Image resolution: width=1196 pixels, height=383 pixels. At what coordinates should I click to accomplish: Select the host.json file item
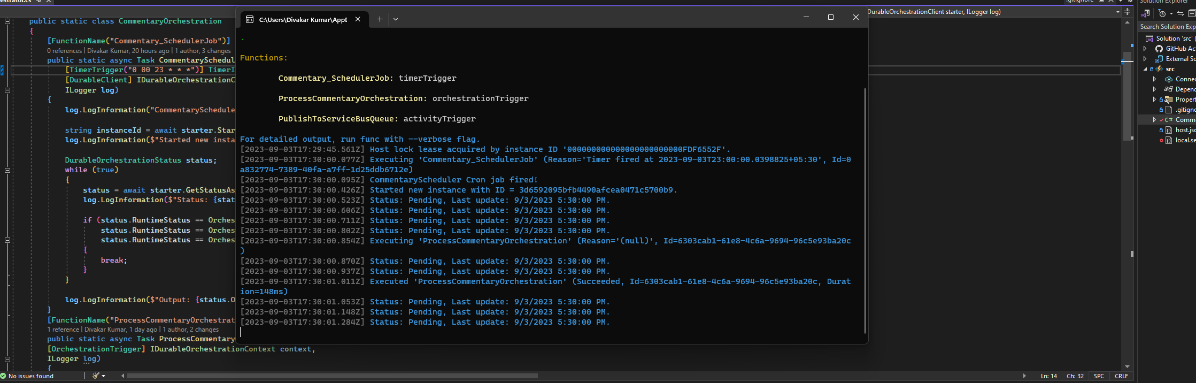(1180, 130)
